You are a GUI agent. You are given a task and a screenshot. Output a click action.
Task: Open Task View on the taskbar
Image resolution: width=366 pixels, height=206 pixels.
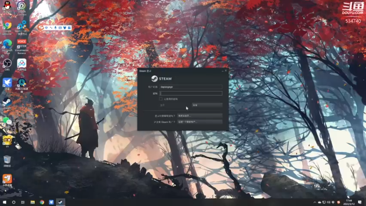coord(23,202)
